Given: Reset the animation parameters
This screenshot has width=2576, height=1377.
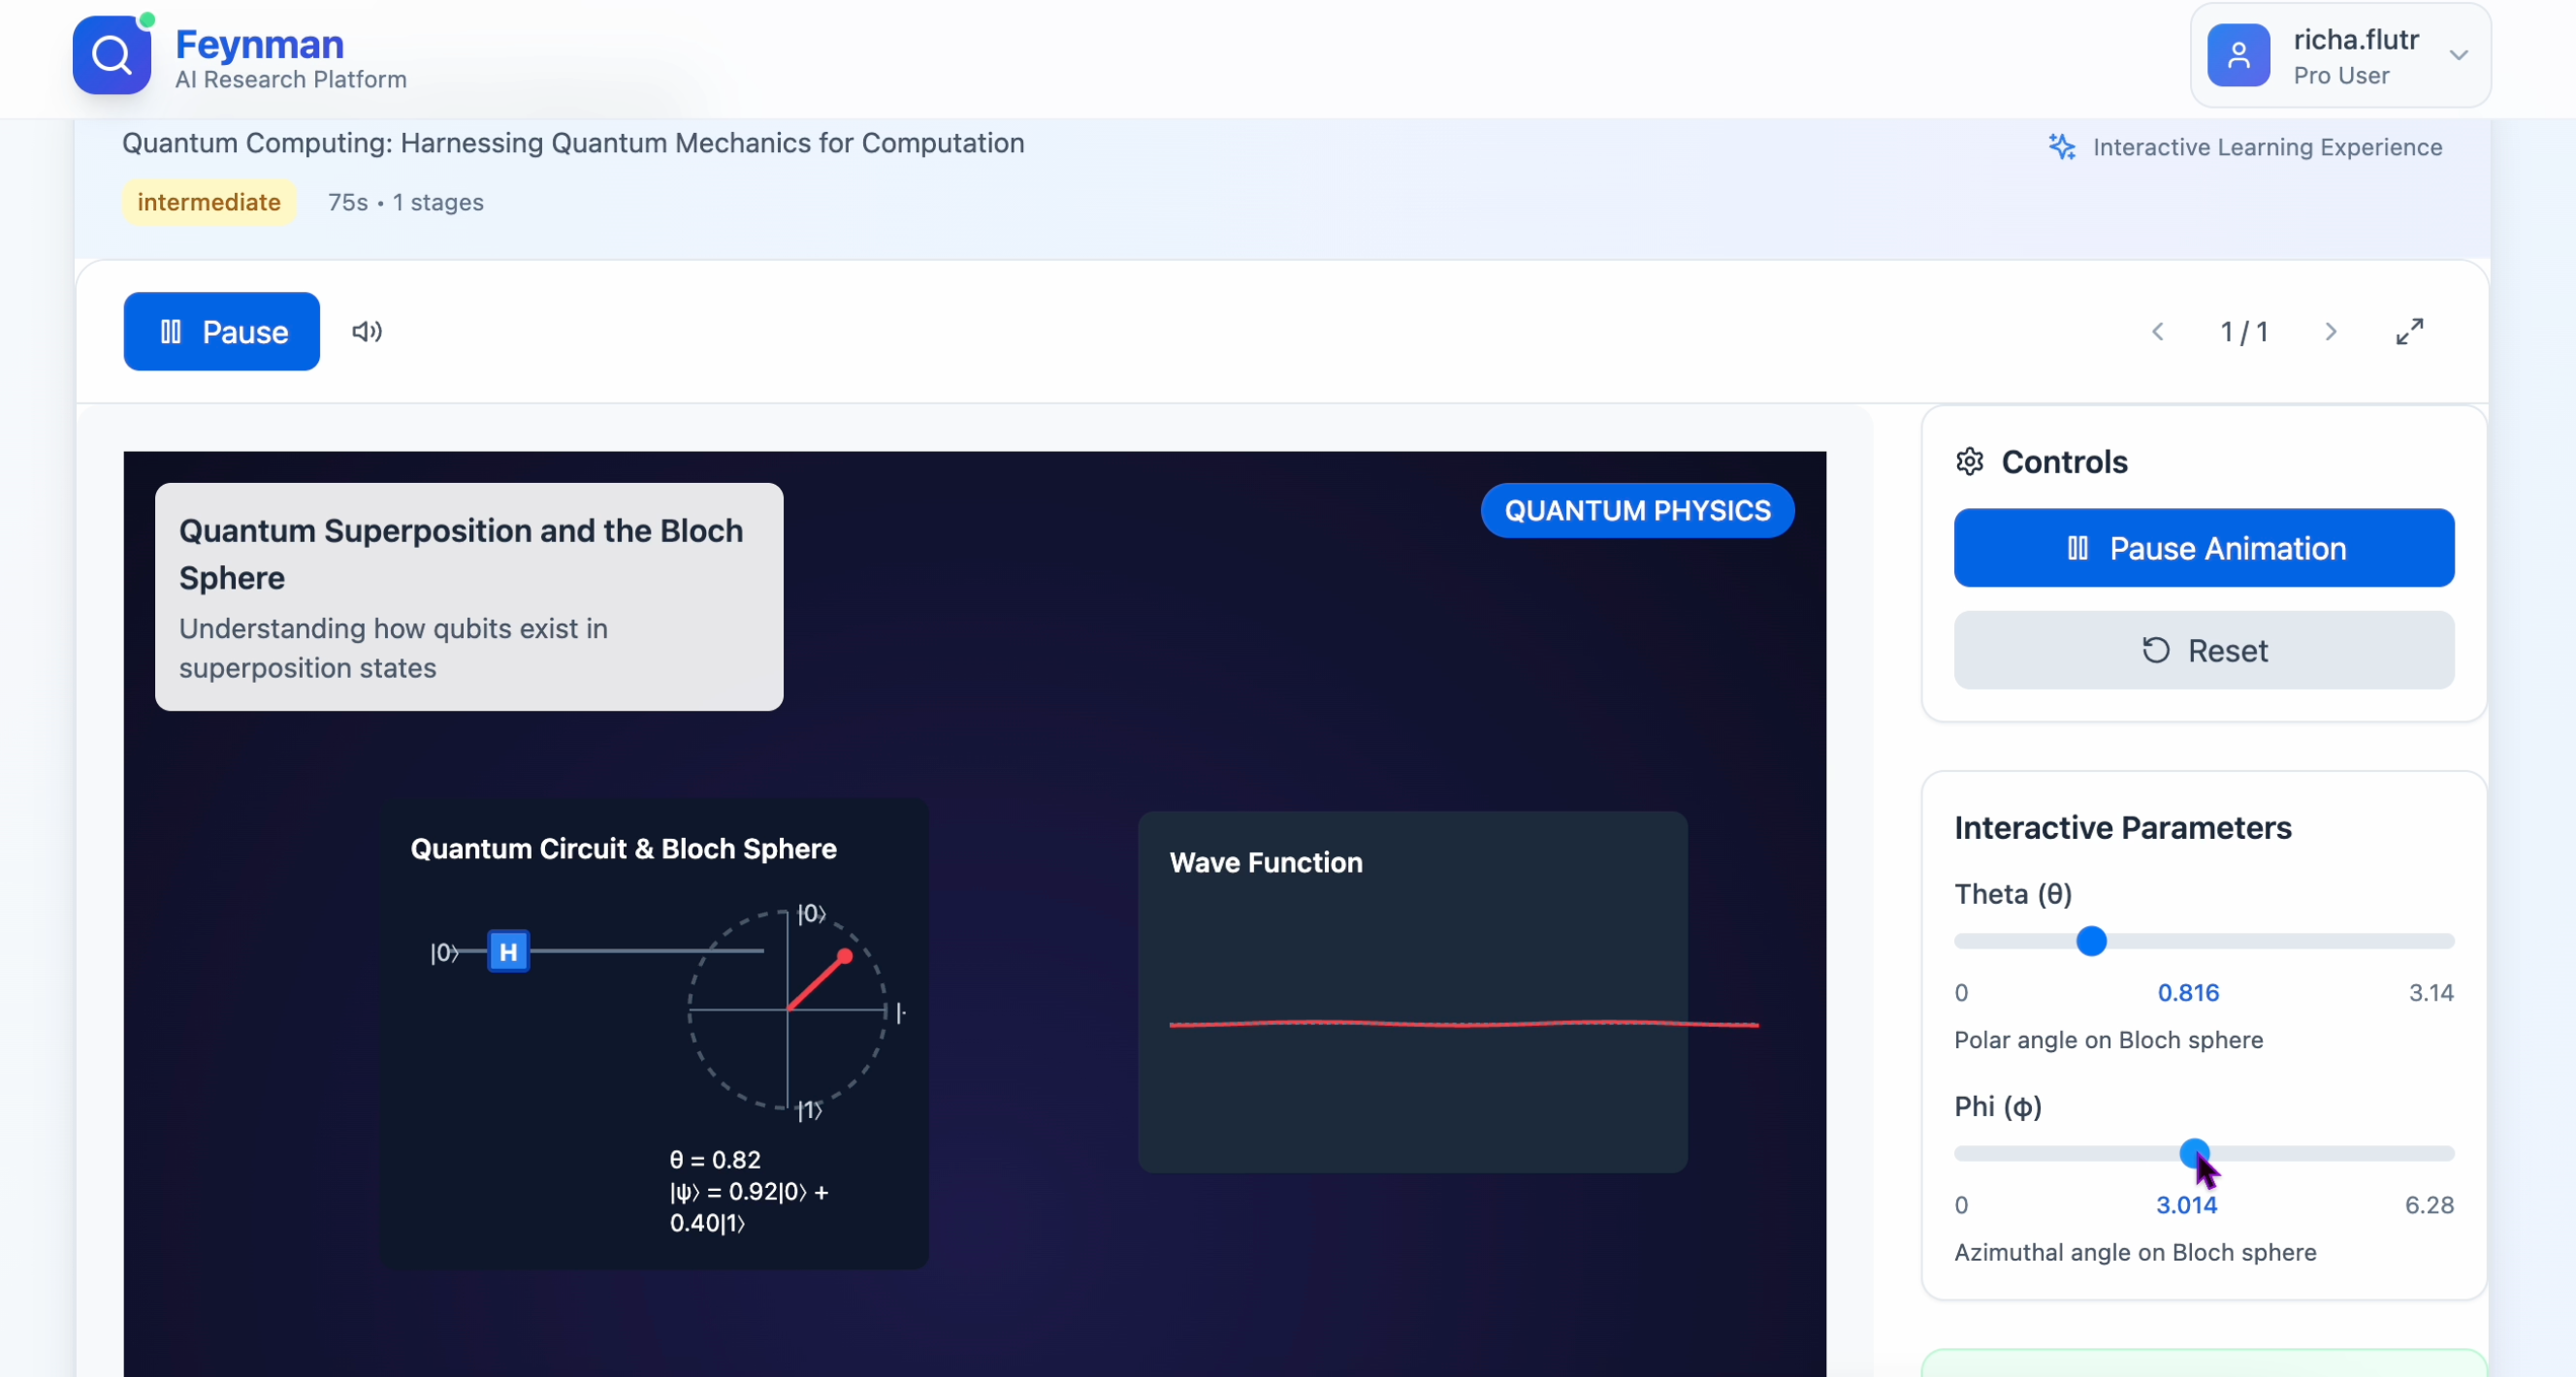Looking at the screenshot, I should (x=2203, y=650).
